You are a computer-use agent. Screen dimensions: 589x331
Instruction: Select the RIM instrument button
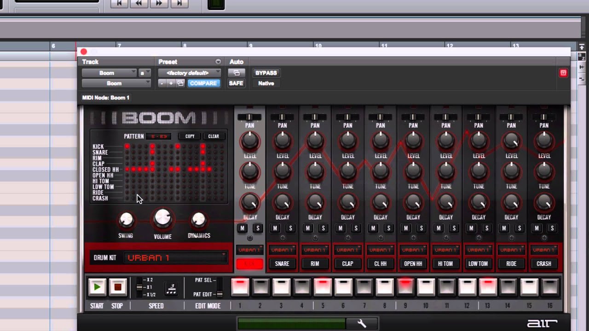click(x=315, y=264)
